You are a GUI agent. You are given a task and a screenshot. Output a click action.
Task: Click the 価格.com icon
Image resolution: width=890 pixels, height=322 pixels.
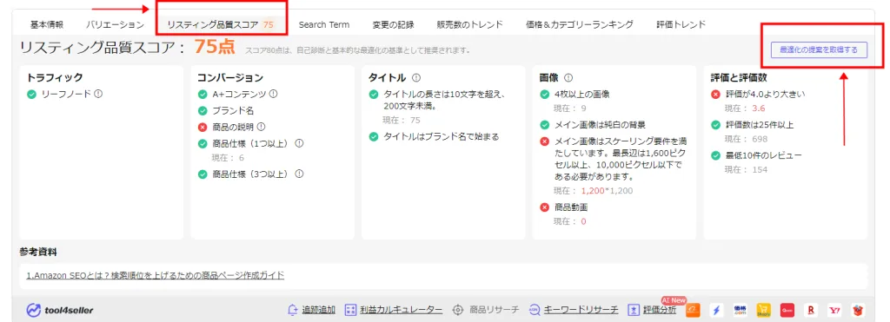[x=741, y=310]
